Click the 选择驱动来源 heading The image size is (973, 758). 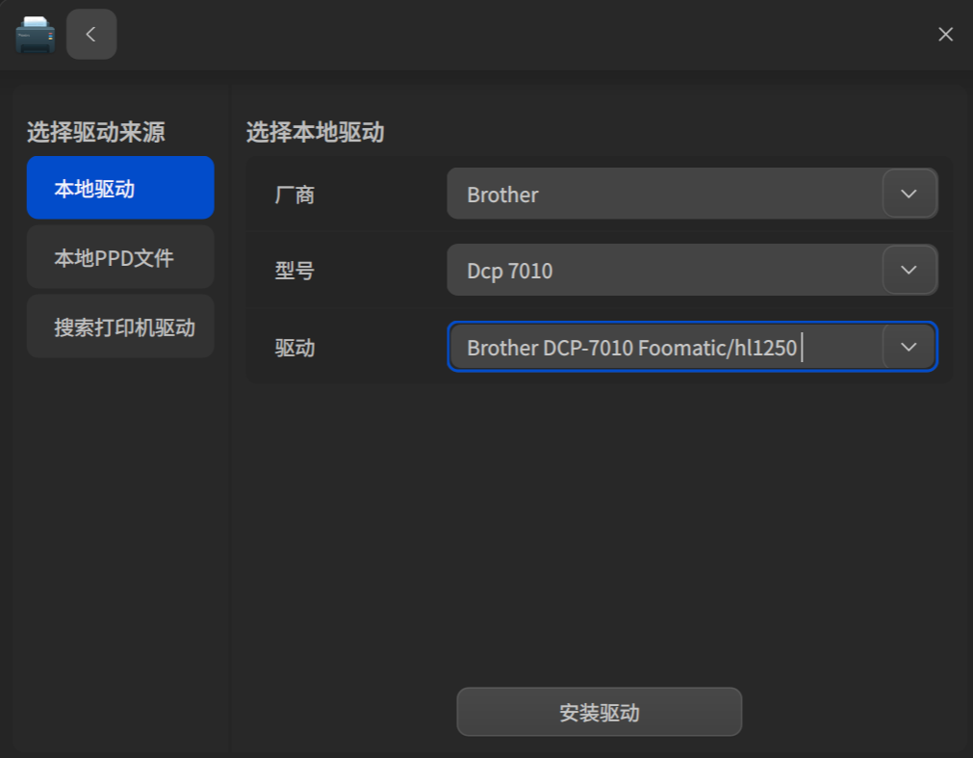click(x=96, y=132)
